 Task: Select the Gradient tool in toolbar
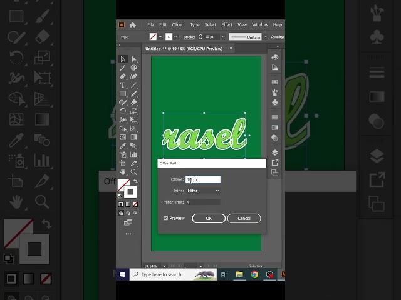[x=133, y=137]
